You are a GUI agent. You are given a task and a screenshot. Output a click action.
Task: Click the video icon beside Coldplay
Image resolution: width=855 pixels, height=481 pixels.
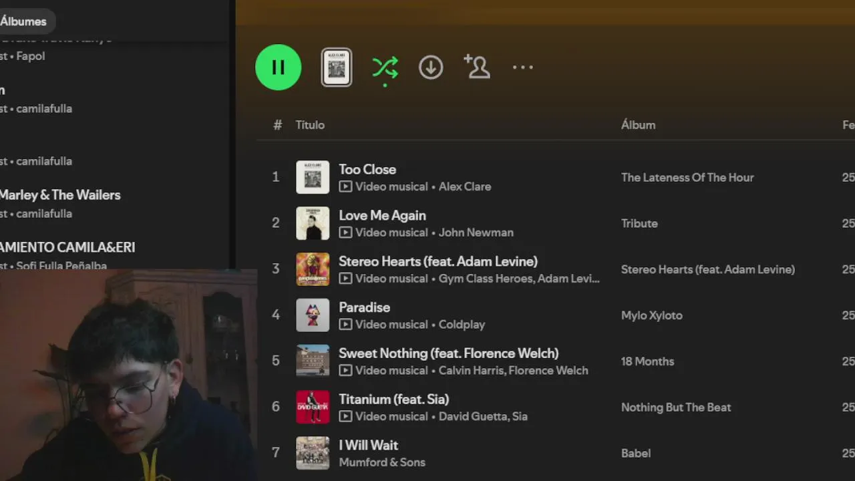pyautogui.click(x=345, y=325)
